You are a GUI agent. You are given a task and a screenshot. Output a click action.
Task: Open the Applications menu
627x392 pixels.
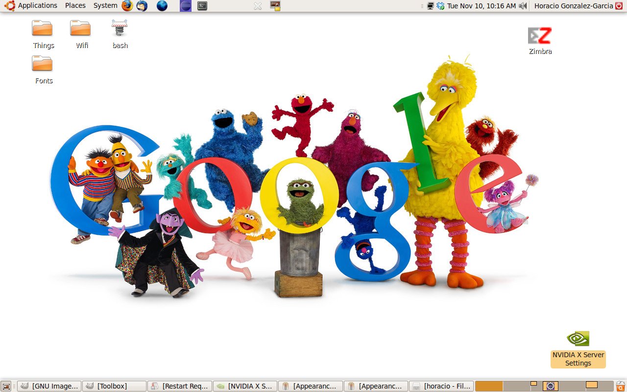tap(32, 6)
